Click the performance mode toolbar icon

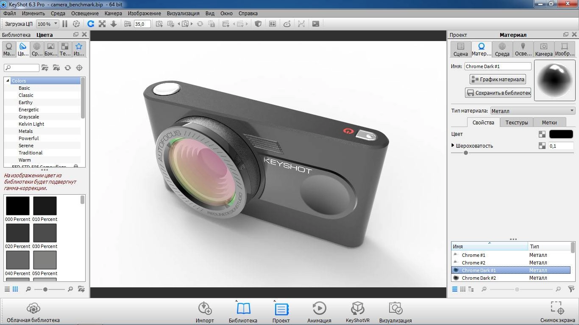[76, 24]
